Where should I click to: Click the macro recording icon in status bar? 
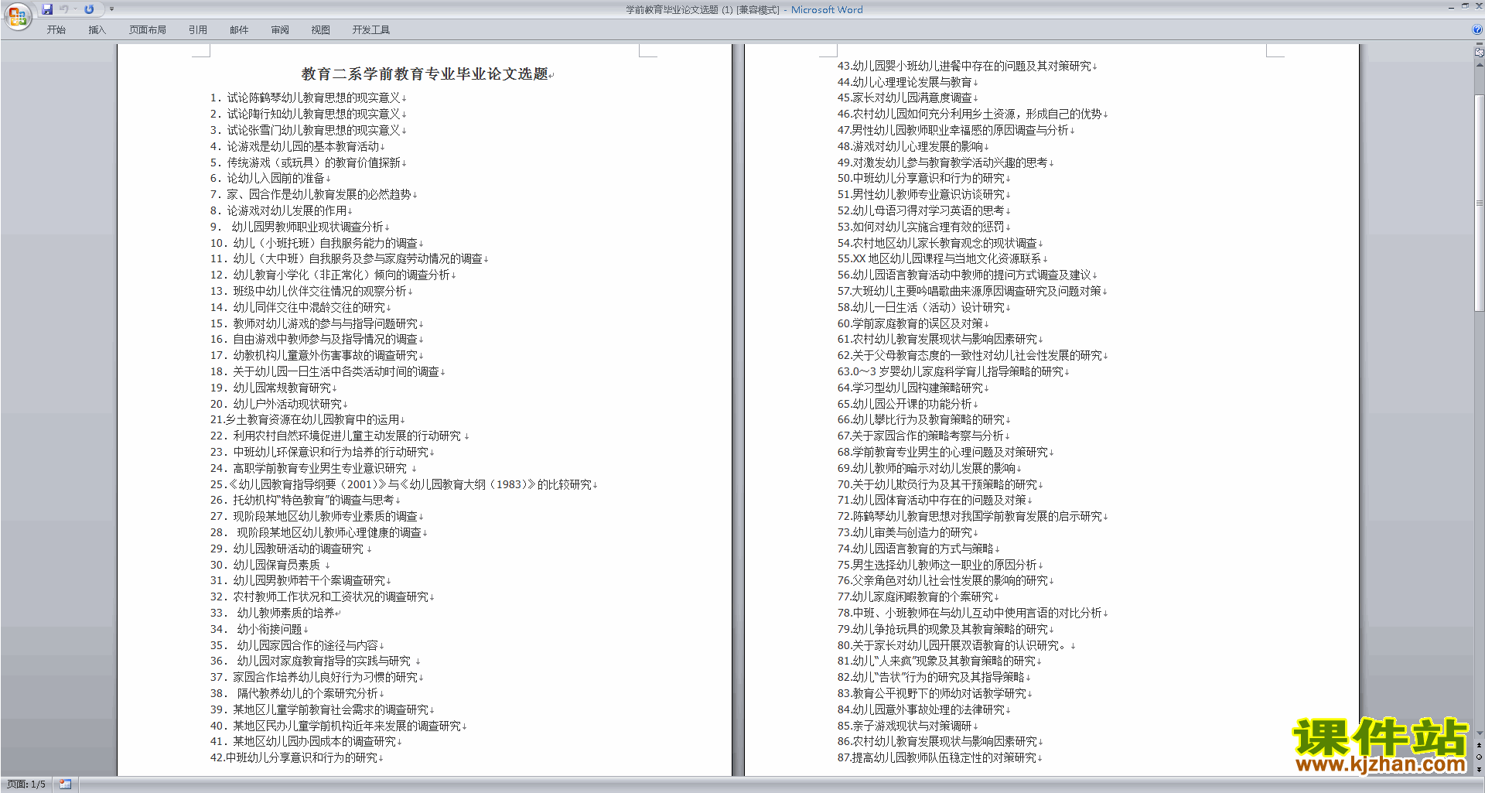coord(65,784)
